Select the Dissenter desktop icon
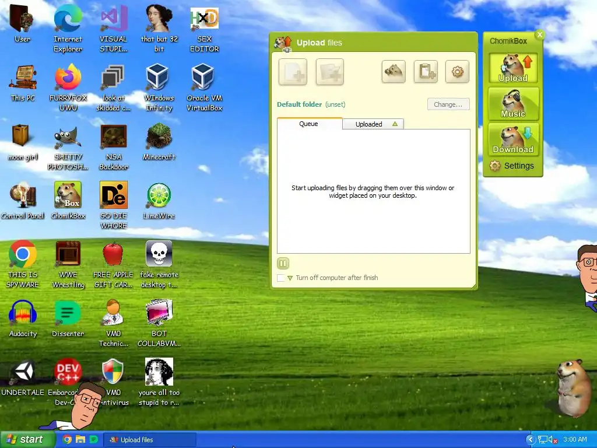597x448 pixels. point(68,318)
